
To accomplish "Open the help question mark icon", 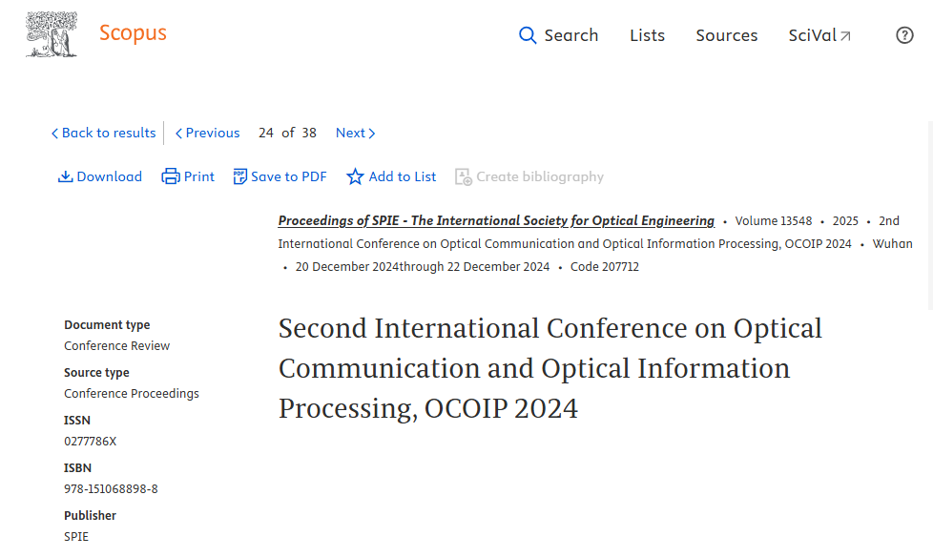I will click(x=904, y=35).
